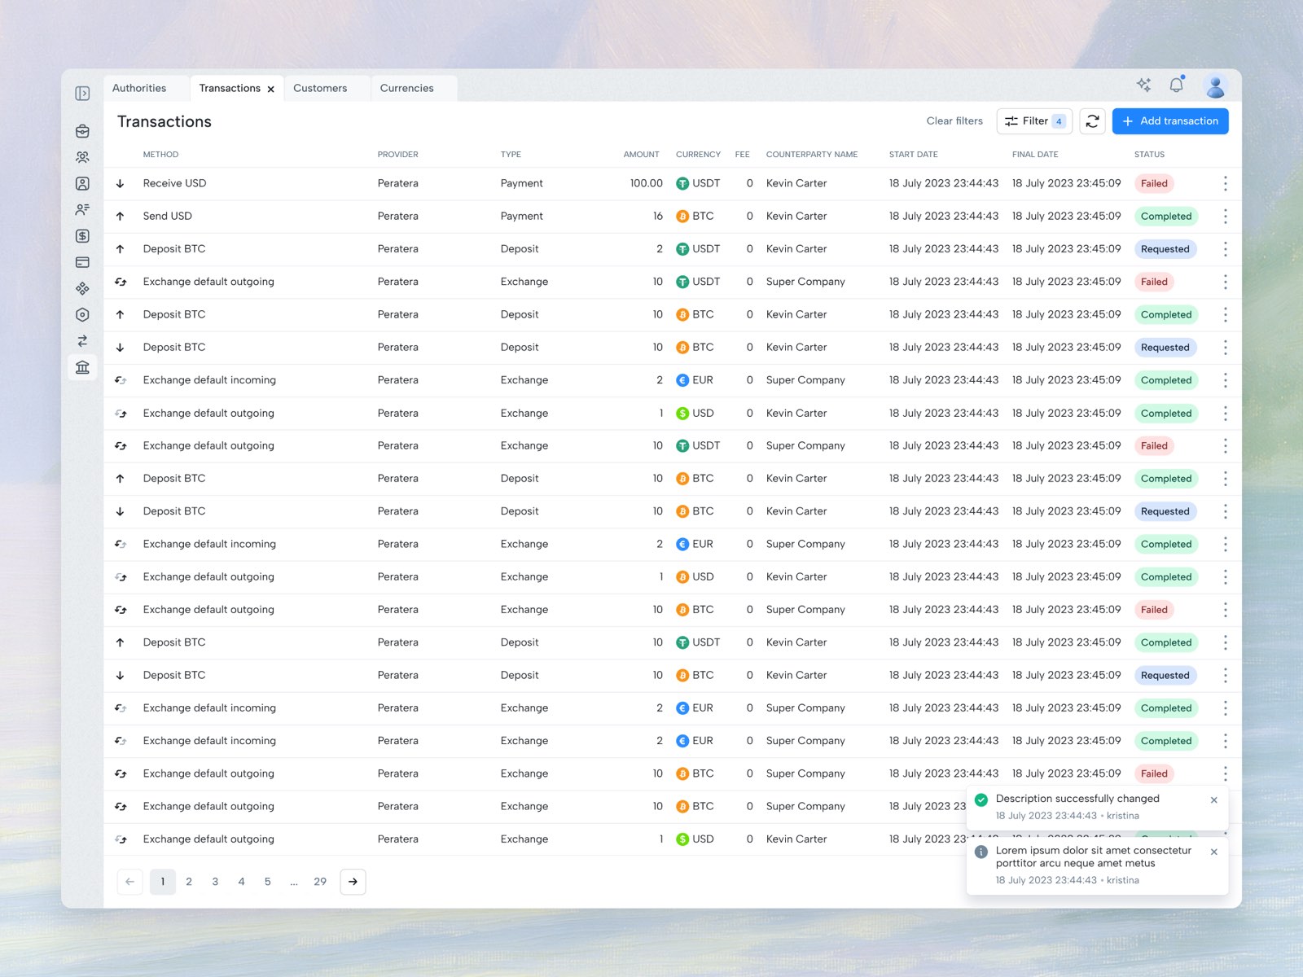
Task: Open the transfer arrows icon in sidebar
Action: coord(82,341)
